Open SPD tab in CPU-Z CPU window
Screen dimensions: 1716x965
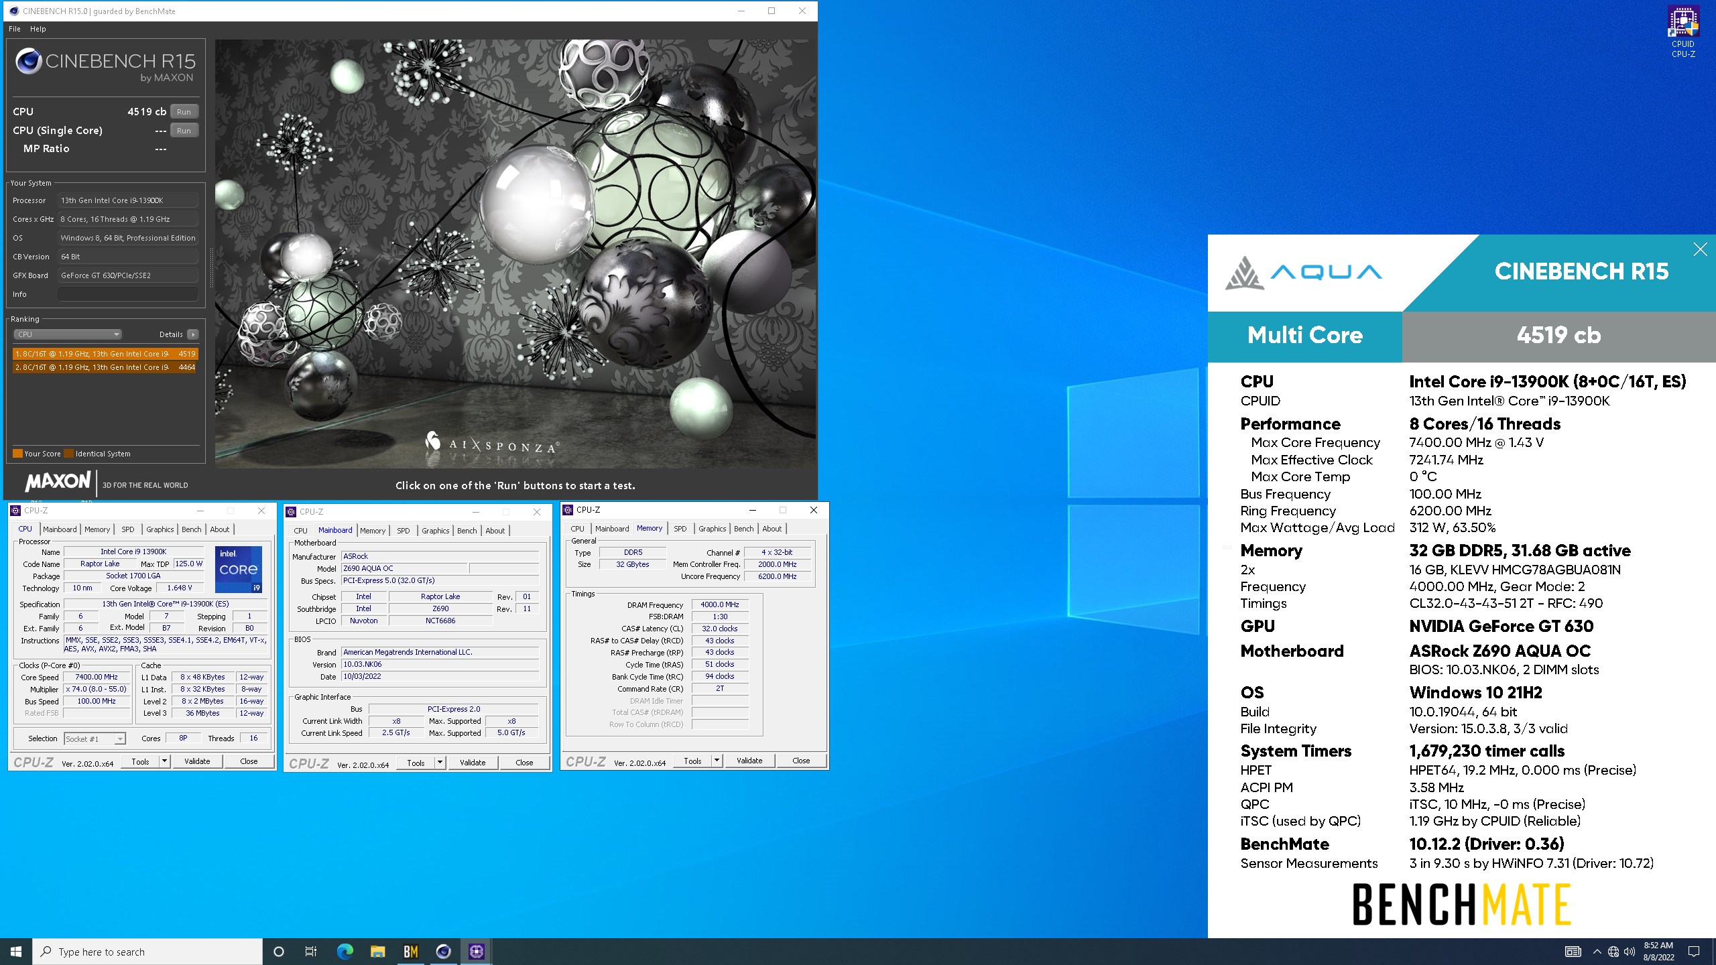point(127,529)
